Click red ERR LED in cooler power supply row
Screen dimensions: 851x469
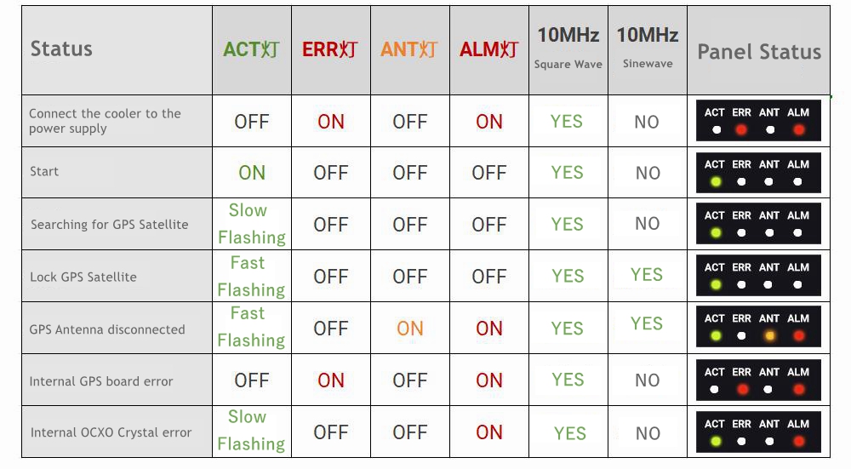click(741, 130)
